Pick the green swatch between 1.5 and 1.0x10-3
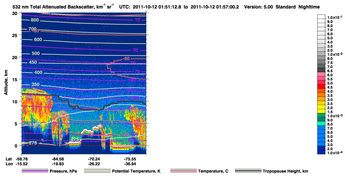Image resolution: width=345 pixels, height=177 pixels. pyautogui.click(x=321, y=115)
